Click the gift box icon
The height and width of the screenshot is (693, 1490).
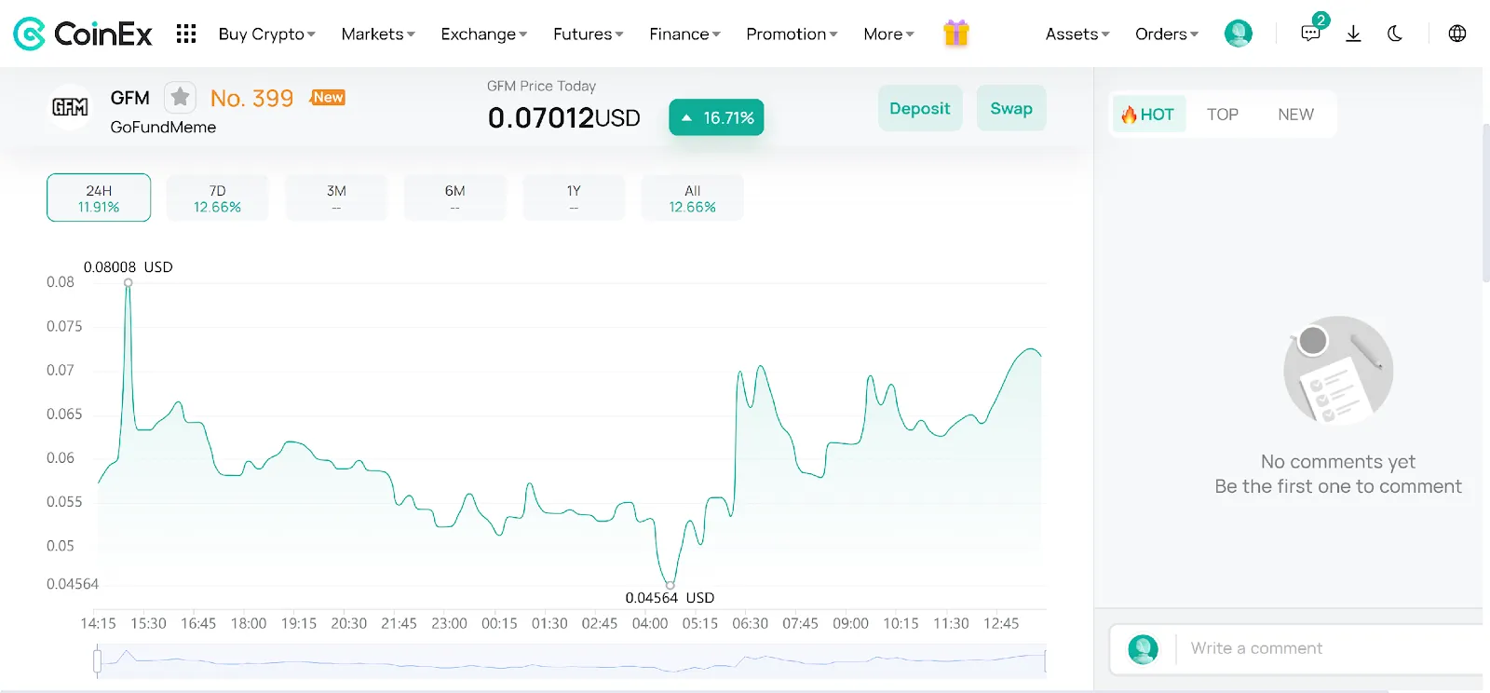tap(956, 34)
